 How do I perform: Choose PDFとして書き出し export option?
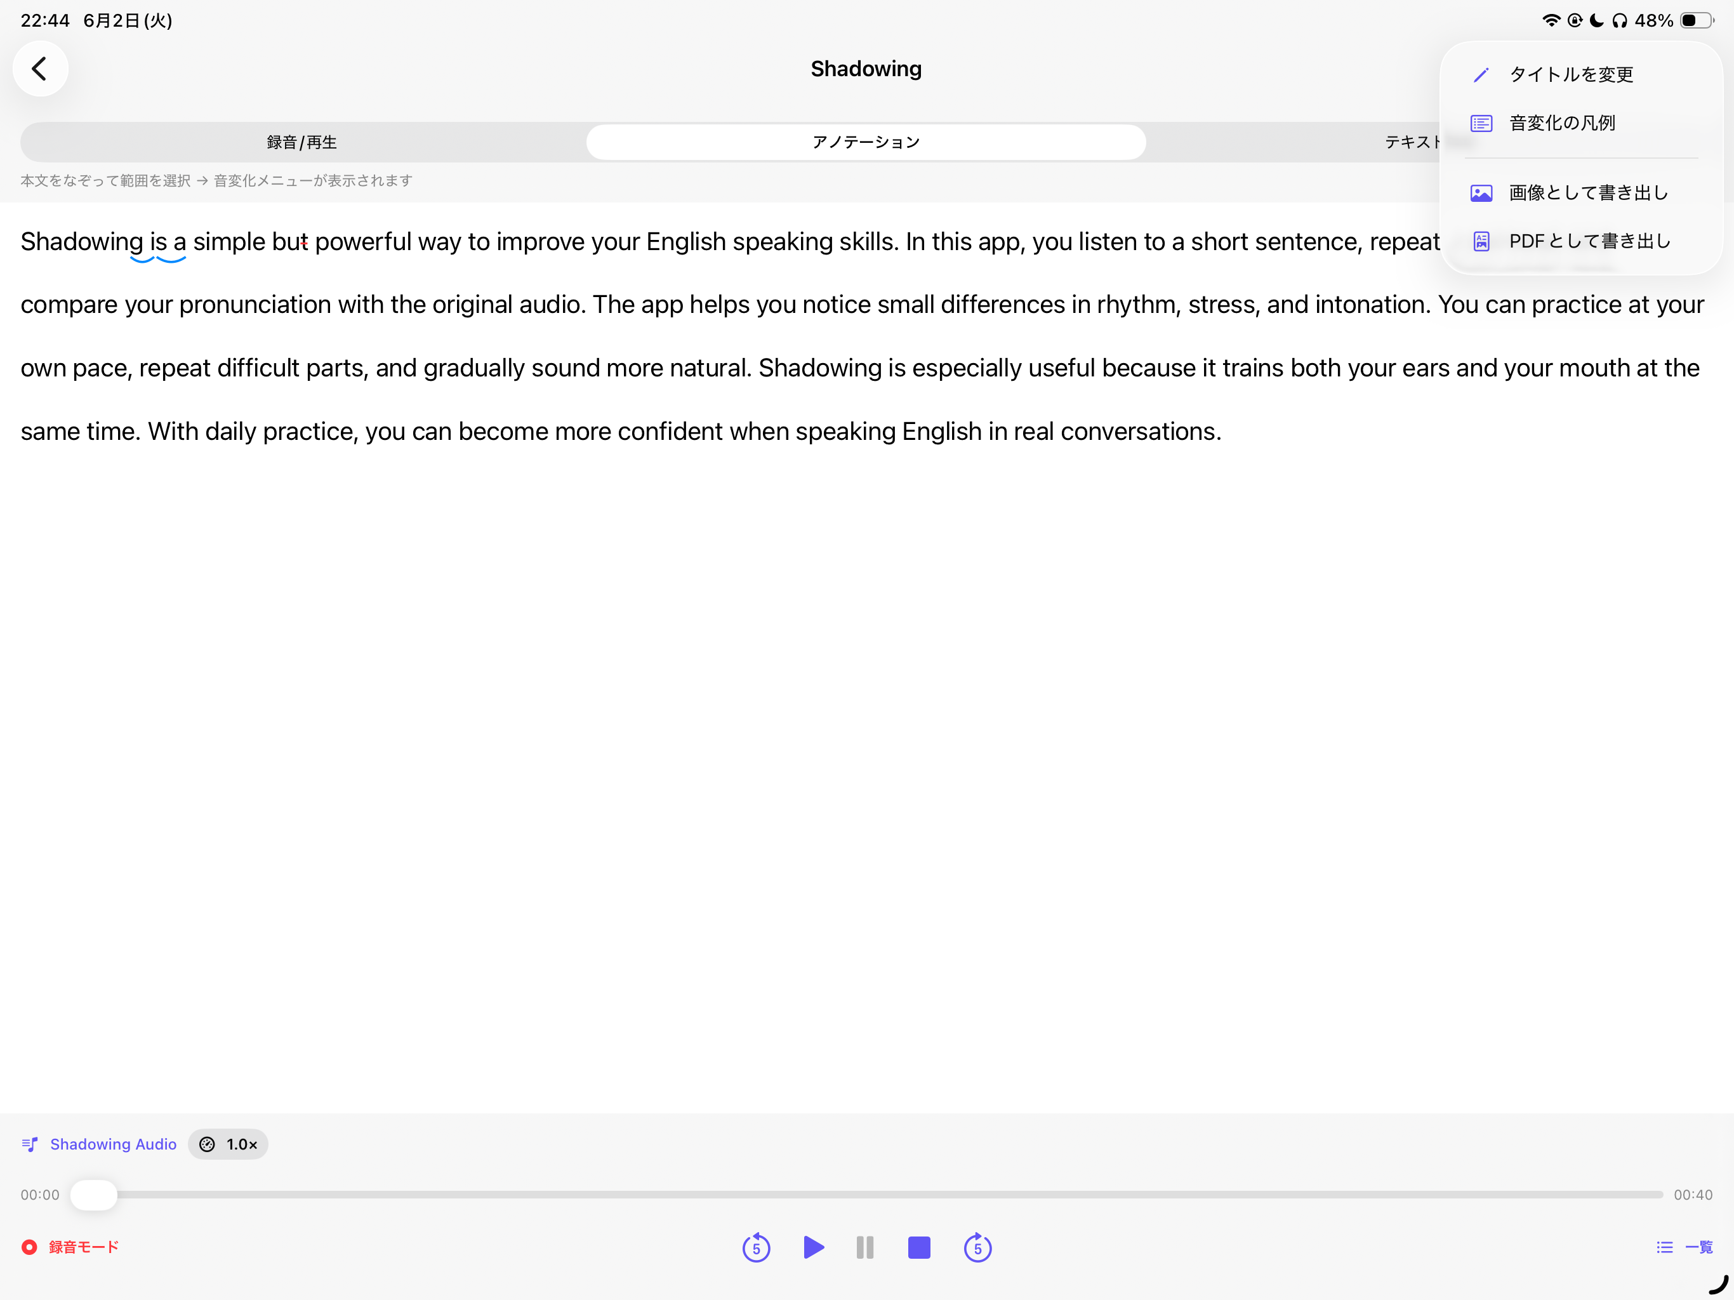click(1581, 241)
